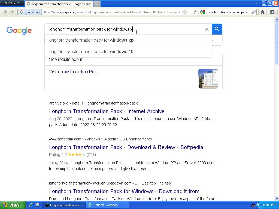Image resolution: width=279 pixels, height=209 pixels.
Task: Click the Rating 4.2 stars text
Action: tap(72, 155)
